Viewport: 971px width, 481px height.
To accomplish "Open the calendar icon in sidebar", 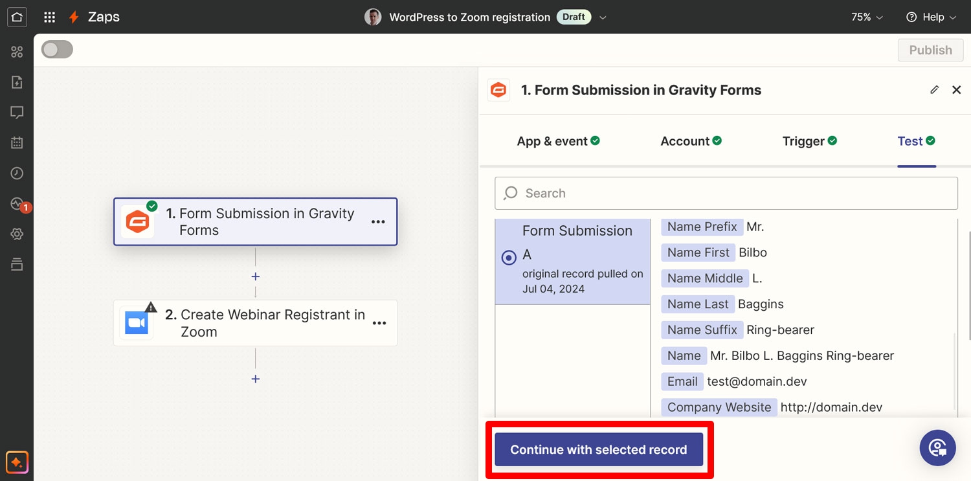I will pyautogui.click(x=17, y=143).
